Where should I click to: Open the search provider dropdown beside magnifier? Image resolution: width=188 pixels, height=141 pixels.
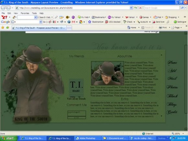click(x=185, y=8)
